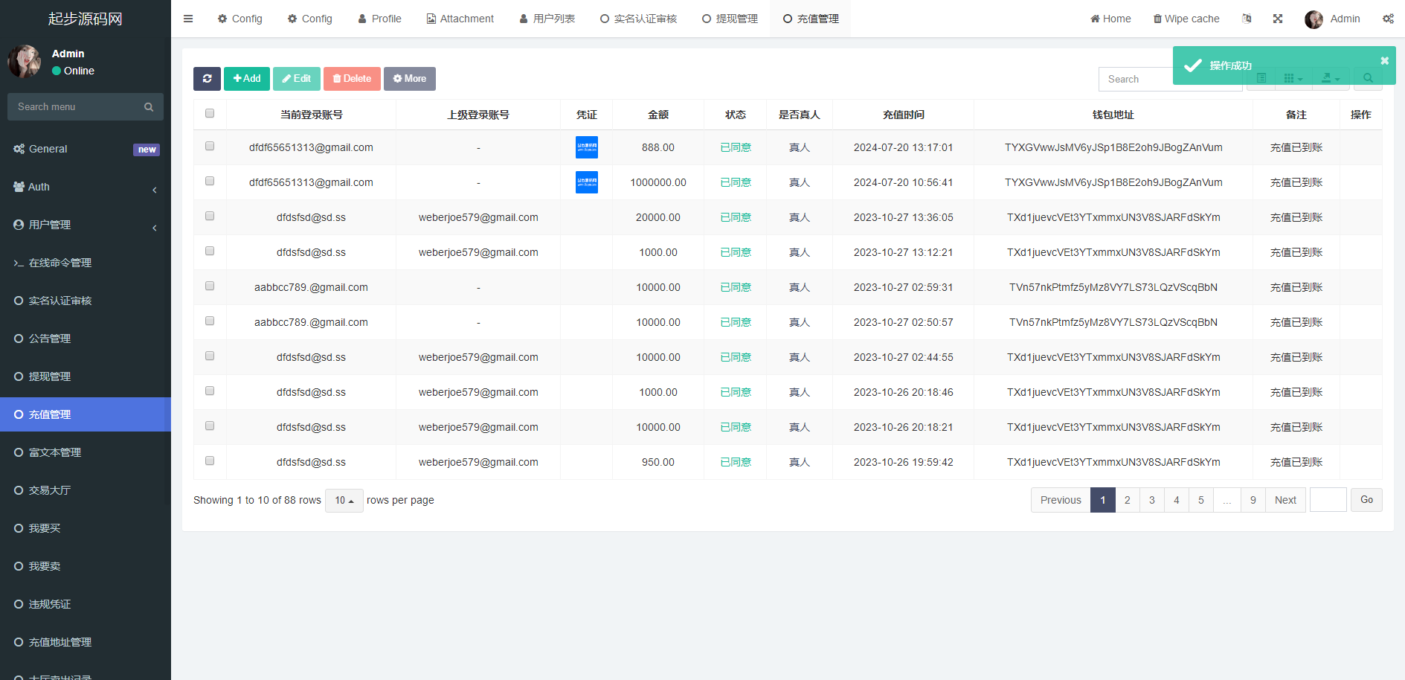Toggle the select-all checkbox in table header
Screen dimensions: 1405x680
[x=210, y=114]
